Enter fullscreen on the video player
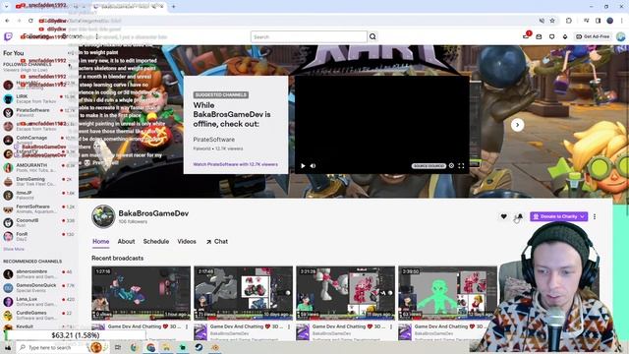This screenshot has width=629, height=354. 461,166
